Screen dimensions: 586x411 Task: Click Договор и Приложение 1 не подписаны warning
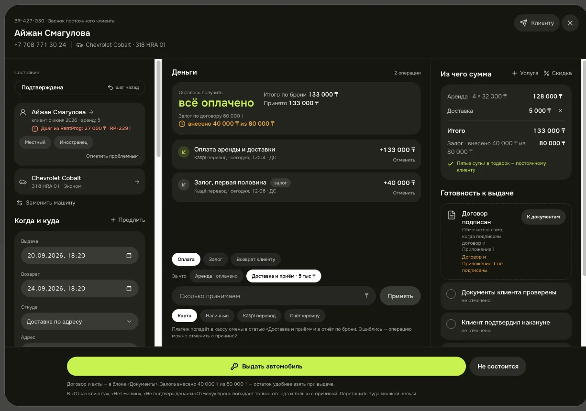point(482,264)
